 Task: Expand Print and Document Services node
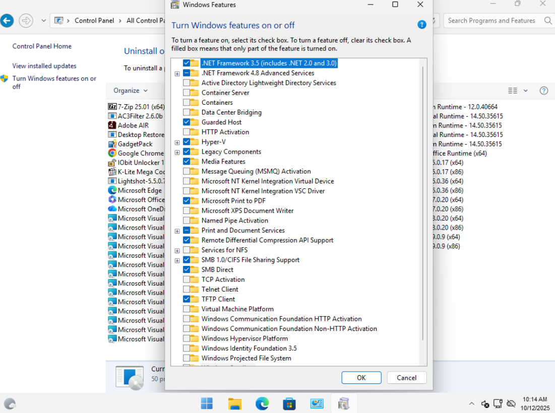pyautogui.click(x=177, y=231)
